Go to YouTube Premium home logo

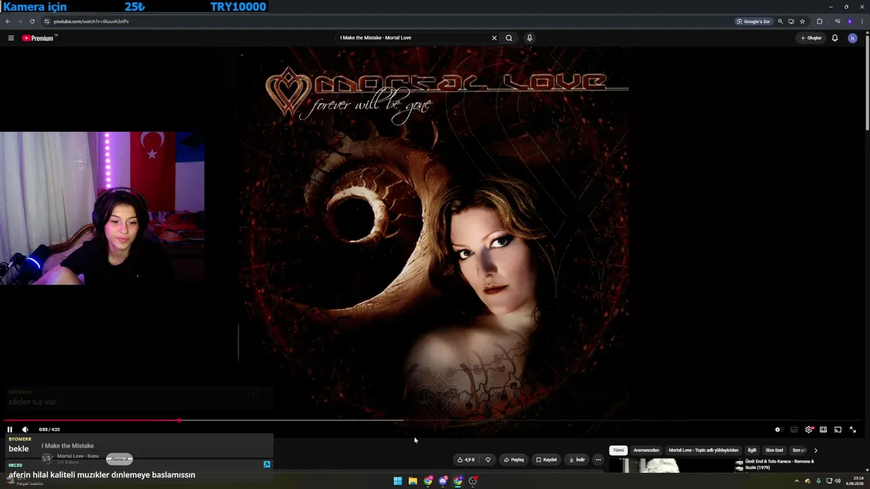pos(38,38)
